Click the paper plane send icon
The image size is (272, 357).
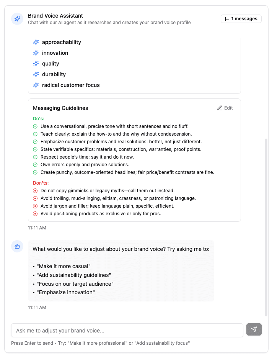click(254, 329)
